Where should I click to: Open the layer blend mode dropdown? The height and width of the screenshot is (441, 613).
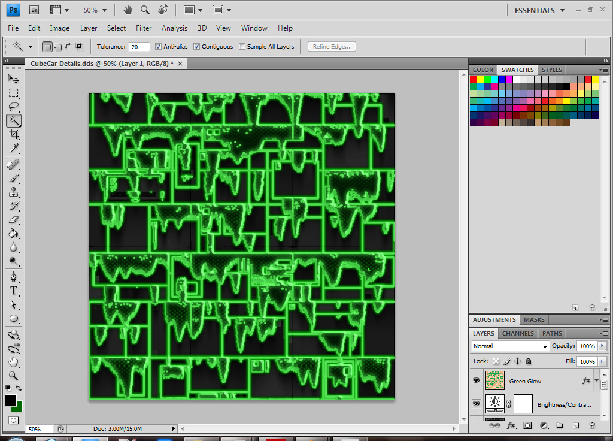pos(510,346)
